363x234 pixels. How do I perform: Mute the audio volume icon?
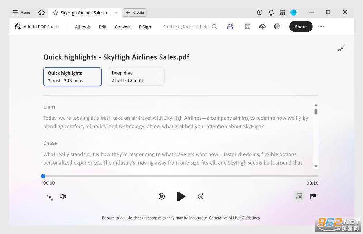[63, 196]
